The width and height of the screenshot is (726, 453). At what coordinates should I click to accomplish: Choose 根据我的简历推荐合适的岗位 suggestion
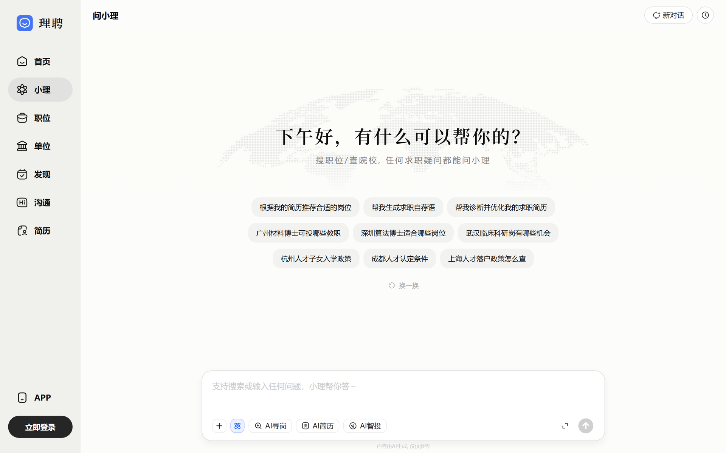pyautogui.click(x=305, y=207)
